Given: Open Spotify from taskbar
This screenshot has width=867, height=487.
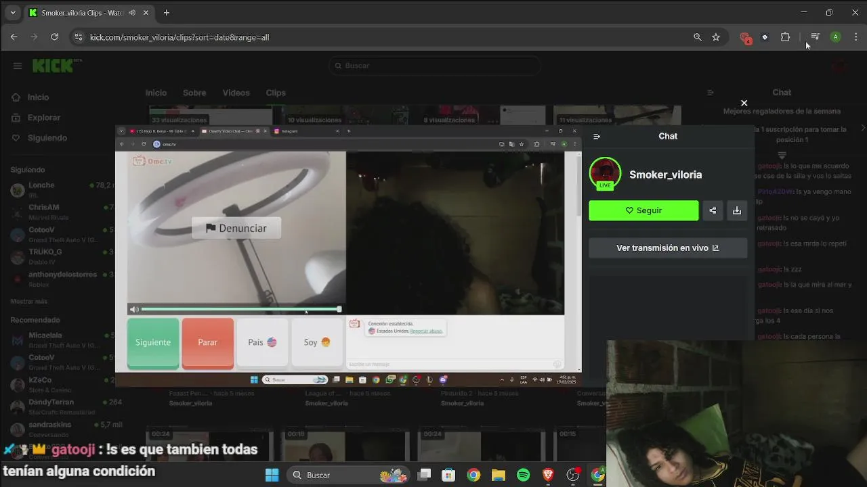Looking at the screenshot, I should (x=523, y=475).
